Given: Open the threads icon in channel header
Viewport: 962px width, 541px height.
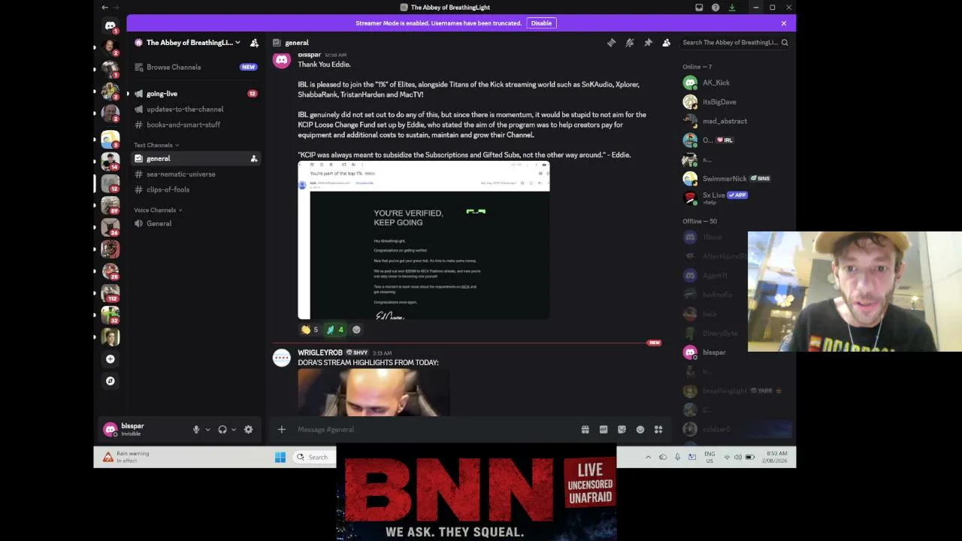Looking at the screenshot, I should 611,43.
